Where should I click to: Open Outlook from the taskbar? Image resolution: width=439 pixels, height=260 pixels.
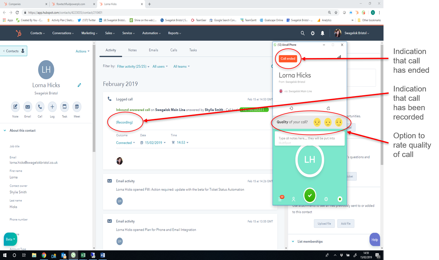click(64, 255)
